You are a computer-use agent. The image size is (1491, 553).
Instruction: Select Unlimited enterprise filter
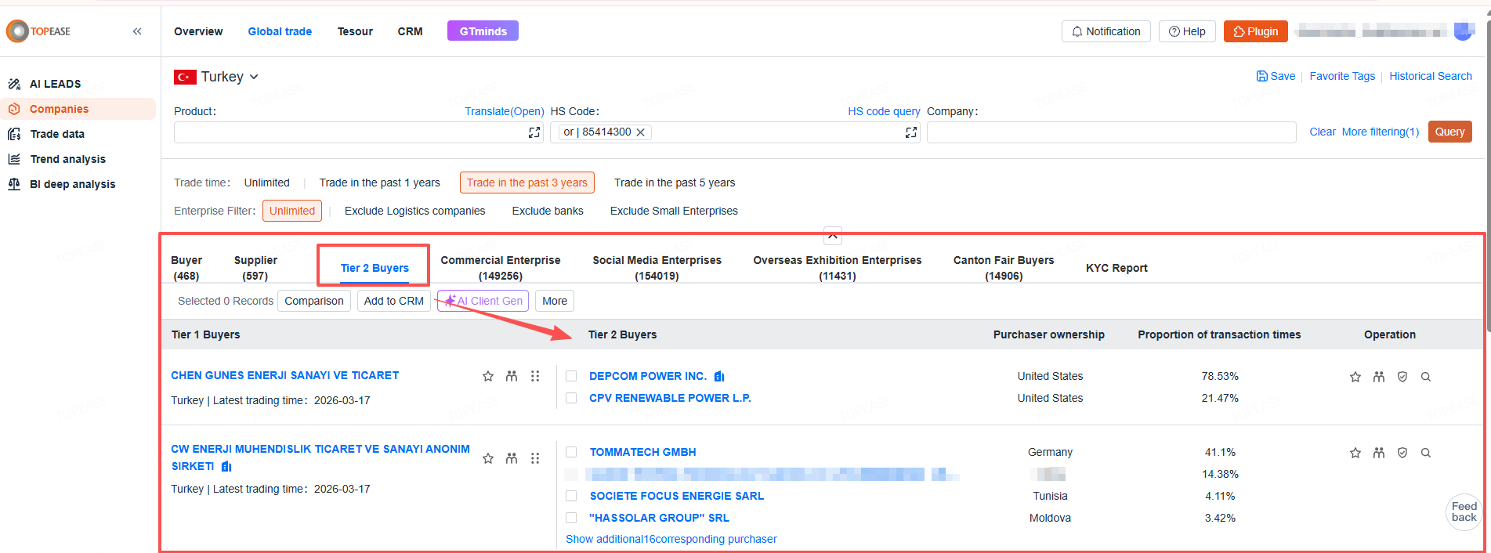point(291,211)
